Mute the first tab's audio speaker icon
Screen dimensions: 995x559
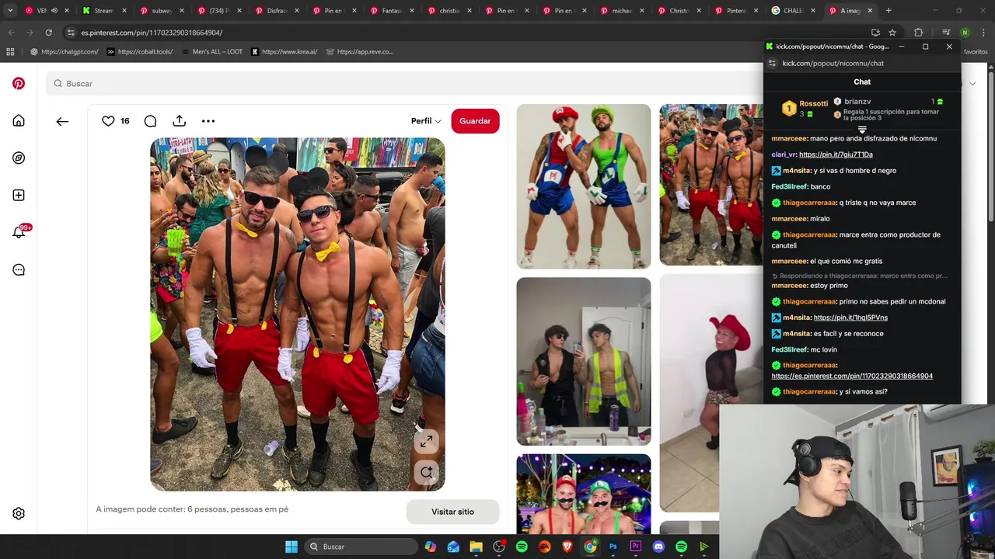[54, 11]
